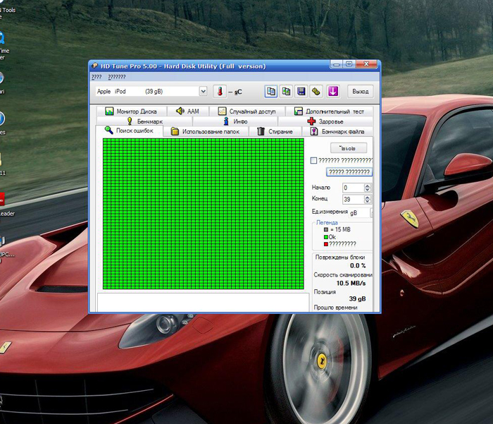
Task: Click inside the Конец value field
Action: (352, 200)
